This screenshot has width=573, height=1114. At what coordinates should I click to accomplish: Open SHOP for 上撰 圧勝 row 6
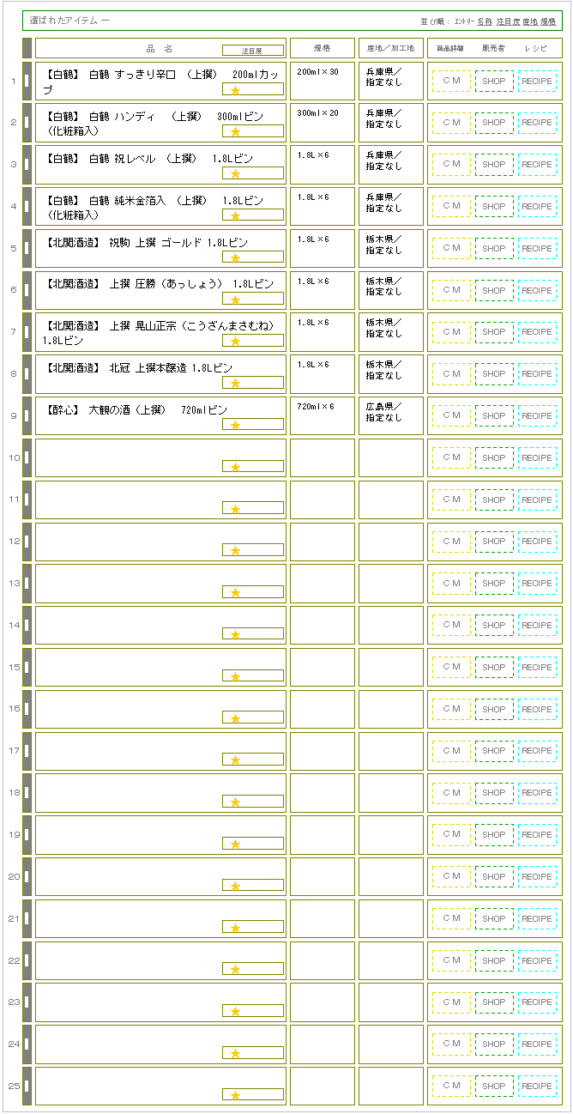click(494, 290)
